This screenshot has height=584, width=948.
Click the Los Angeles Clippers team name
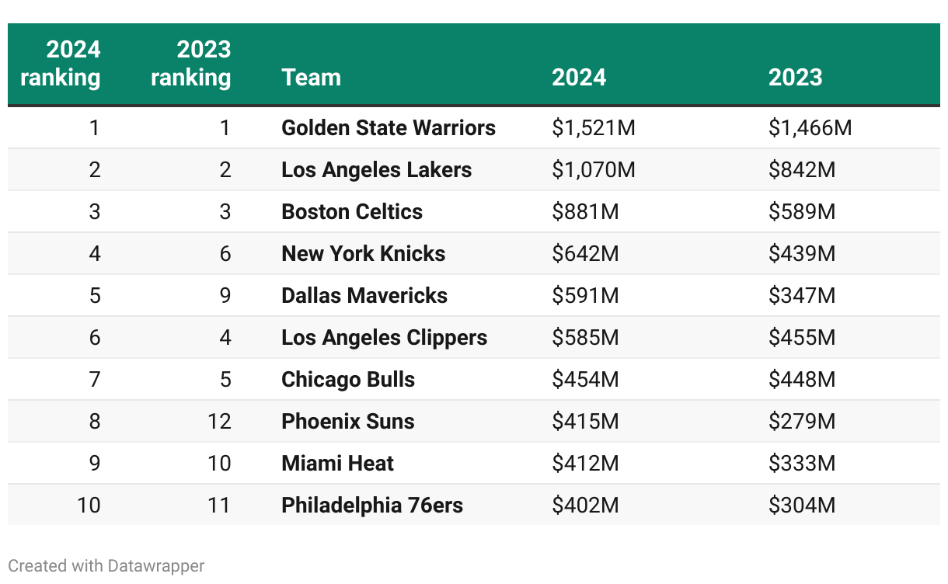point(384,338)
